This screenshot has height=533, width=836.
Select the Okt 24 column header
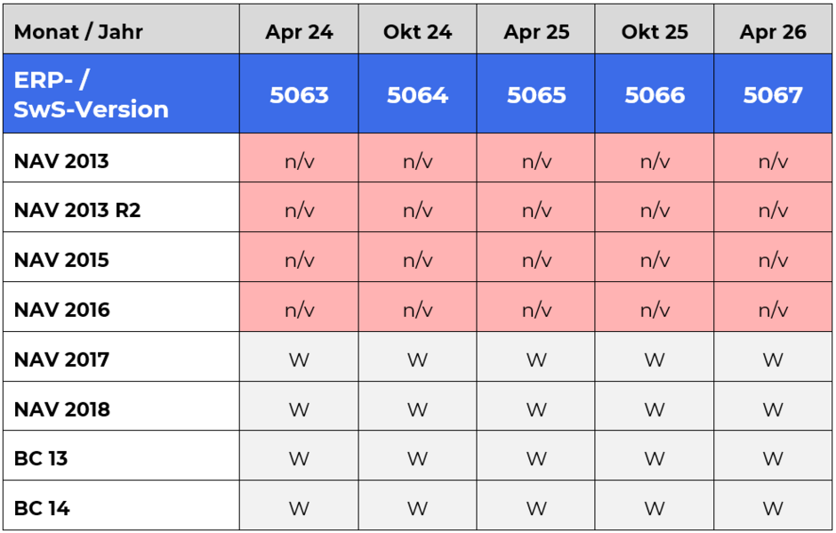click(x=417, y=29)
